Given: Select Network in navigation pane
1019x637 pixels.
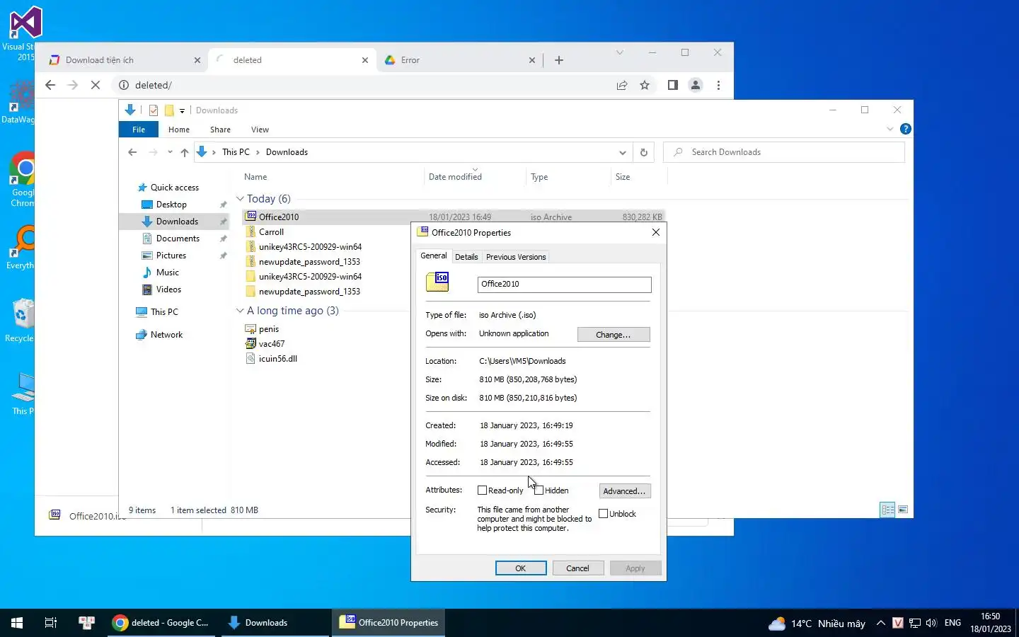Looking at the screenshot, I should [x=166, y=335].
